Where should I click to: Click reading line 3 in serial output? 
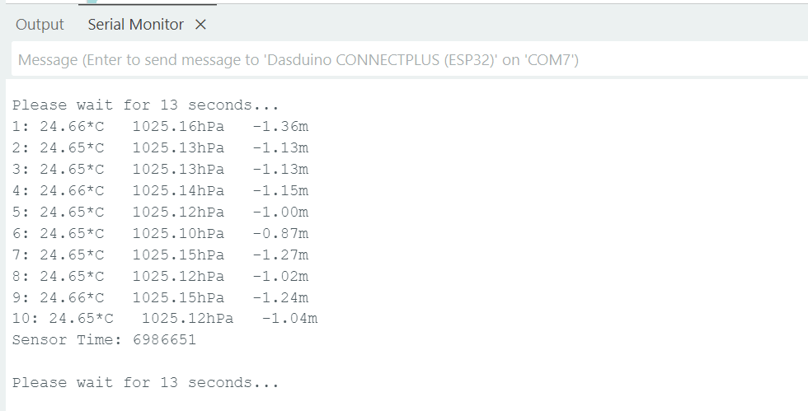[161, 170]
